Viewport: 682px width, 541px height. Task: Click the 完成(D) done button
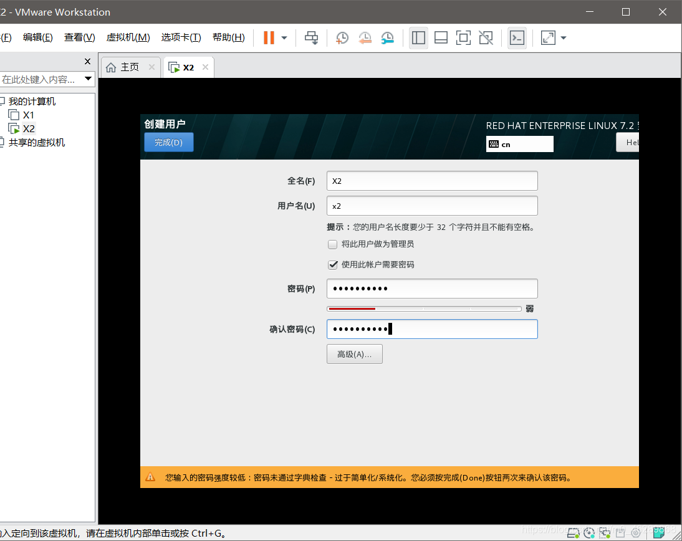169,142
